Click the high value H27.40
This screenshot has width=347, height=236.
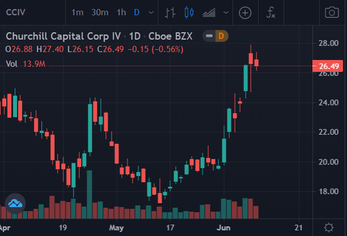point(50,49)
